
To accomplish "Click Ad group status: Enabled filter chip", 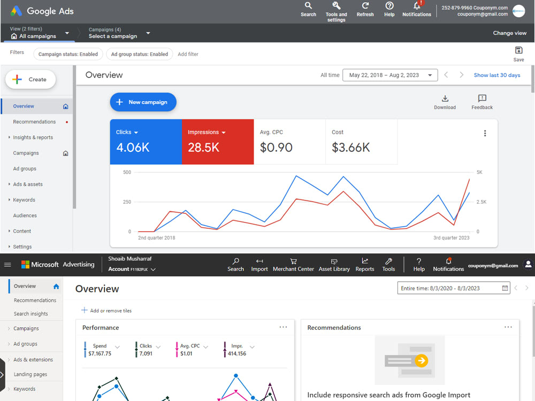I will coord(139,54).
